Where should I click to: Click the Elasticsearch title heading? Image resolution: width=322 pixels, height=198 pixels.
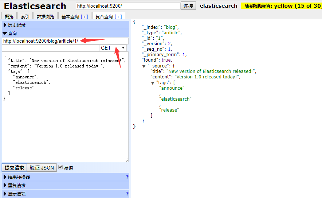tap(35, 6)
